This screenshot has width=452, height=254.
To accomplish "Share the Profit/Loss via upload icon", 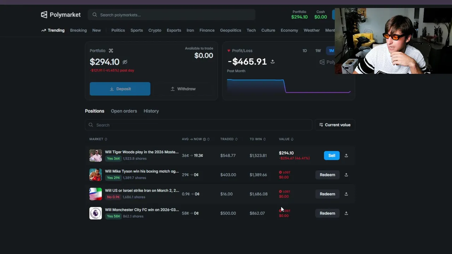I will pyautogui.click(x=273, y=62).
